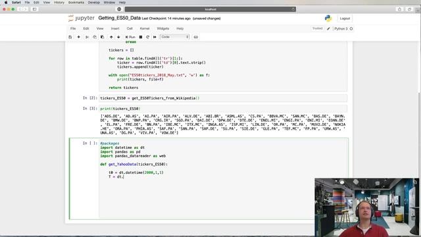Open Jupyter View menu
The height and width of the screenshot is (237, 421).
tap(100, 28)
